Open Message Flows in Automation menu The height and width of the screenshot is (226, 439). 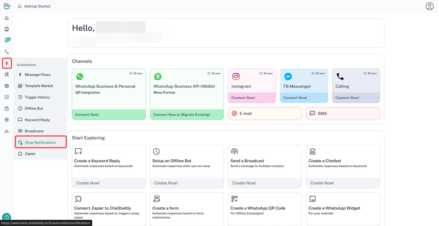tap(38, 75)
